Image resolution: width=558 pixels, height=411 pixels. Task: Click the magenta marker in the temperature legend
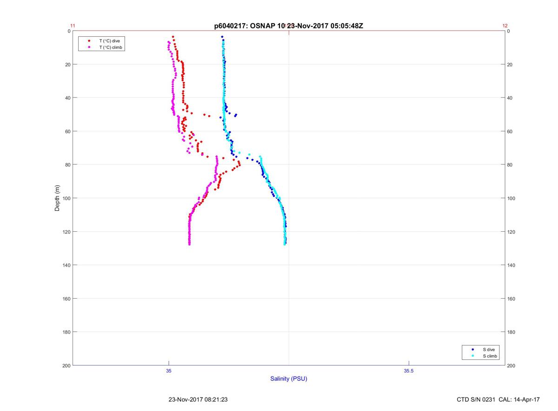pyautogui.click(x=89, y=47)
